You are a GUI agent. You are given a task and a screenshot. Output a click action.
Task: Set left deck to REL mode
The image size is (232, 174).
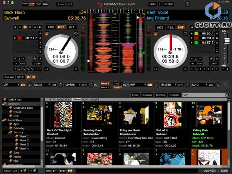tap(61, 27)
